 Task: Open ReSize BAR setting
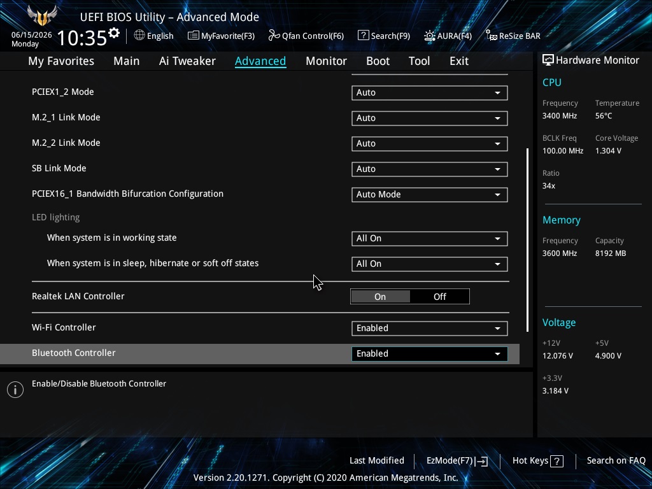tap(520, 36)
